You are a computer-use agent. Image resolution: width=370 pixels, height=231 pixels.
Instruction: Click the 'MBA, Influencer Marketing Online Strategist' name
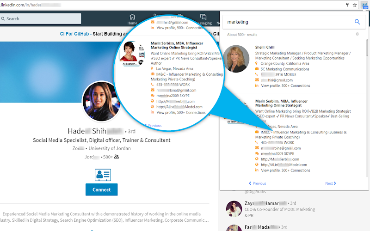point(281,103)
